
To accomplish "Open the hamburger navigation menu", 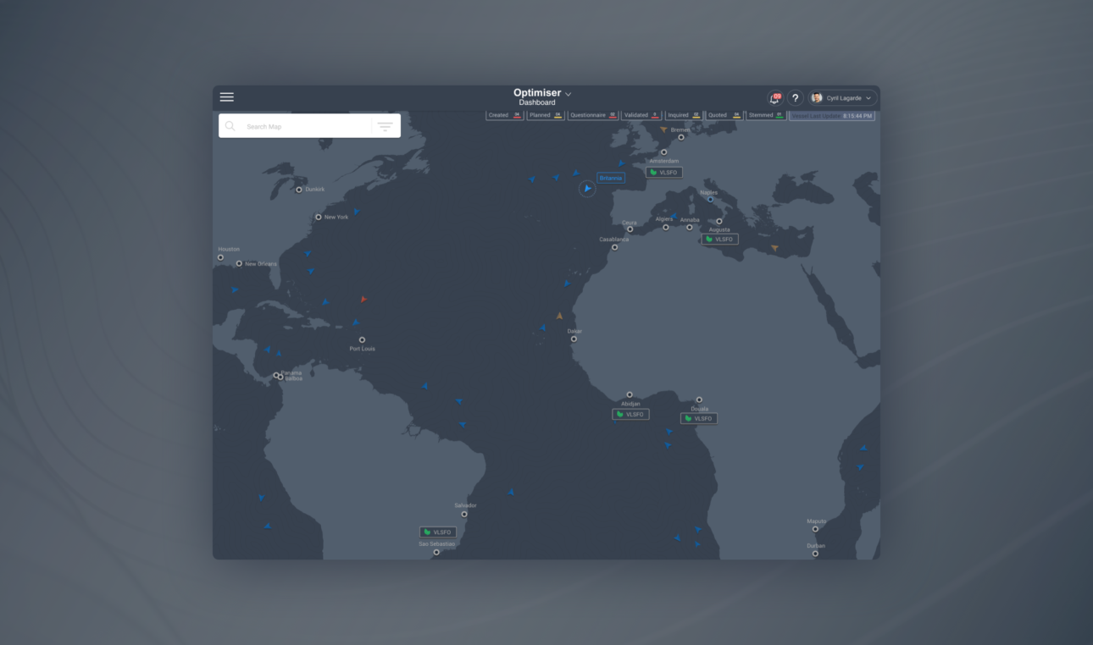I will (x=227, y=97).
